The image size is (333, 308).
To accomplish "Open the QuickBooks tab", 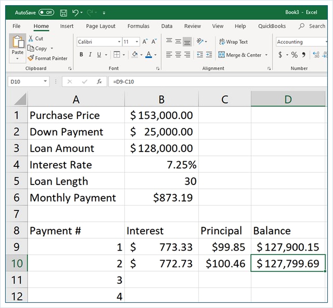I will (x=272, y=26).
